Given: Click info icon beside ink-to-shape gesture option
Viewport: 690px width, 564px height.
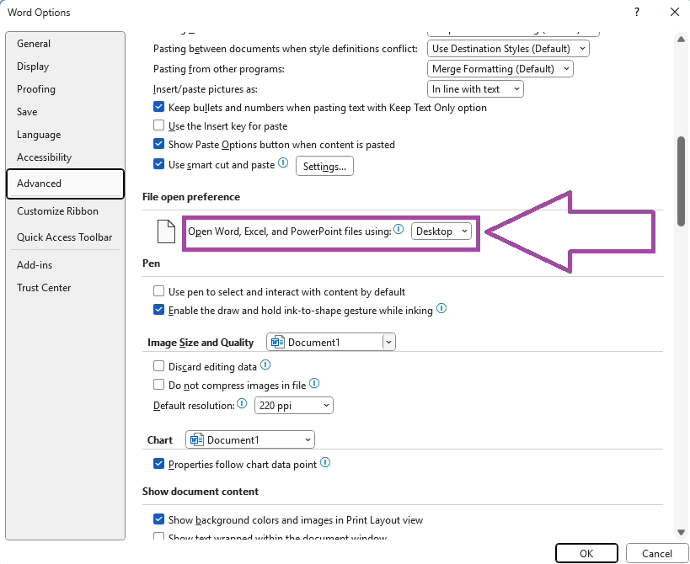Looking at the screenshot, I should point(441,309).
